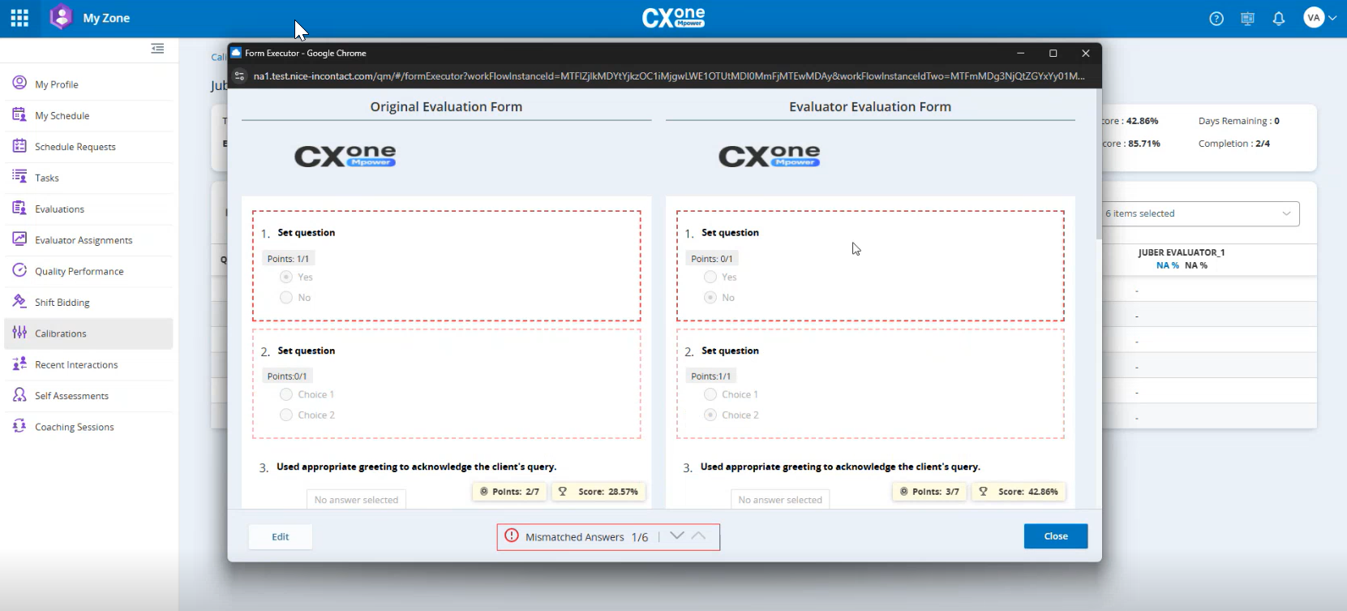Open the notifications bell

tap(1279, 19)
